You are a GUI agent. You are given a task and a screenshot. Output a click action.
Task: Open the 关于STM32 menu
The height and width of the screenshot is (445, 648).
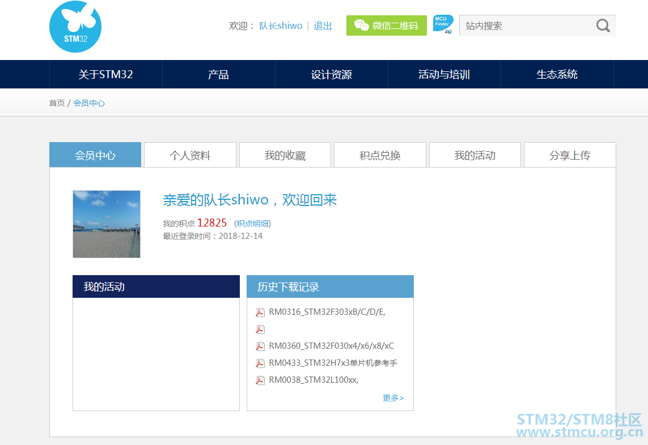coord(106,74)
